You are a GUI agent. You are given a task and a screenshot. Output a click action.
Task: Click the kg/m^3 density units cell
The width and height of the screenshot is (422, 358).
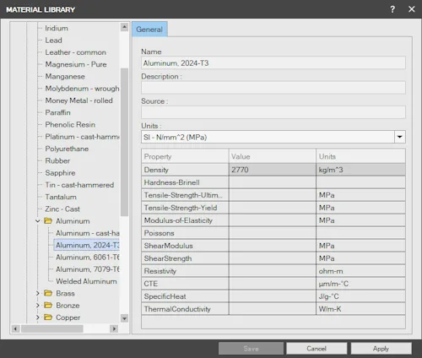[360, 170]
